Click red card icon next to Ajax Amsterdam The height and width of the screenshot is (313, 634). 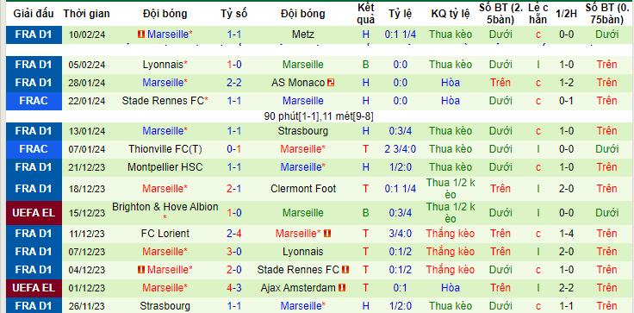(343, 288)
